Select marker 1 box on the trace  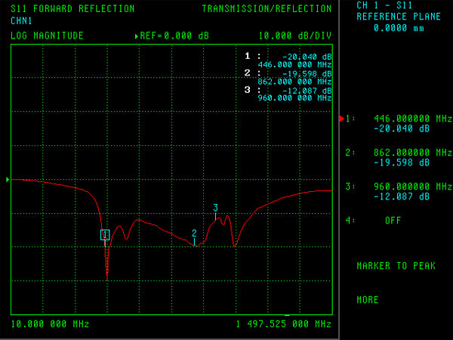point(105,235)
